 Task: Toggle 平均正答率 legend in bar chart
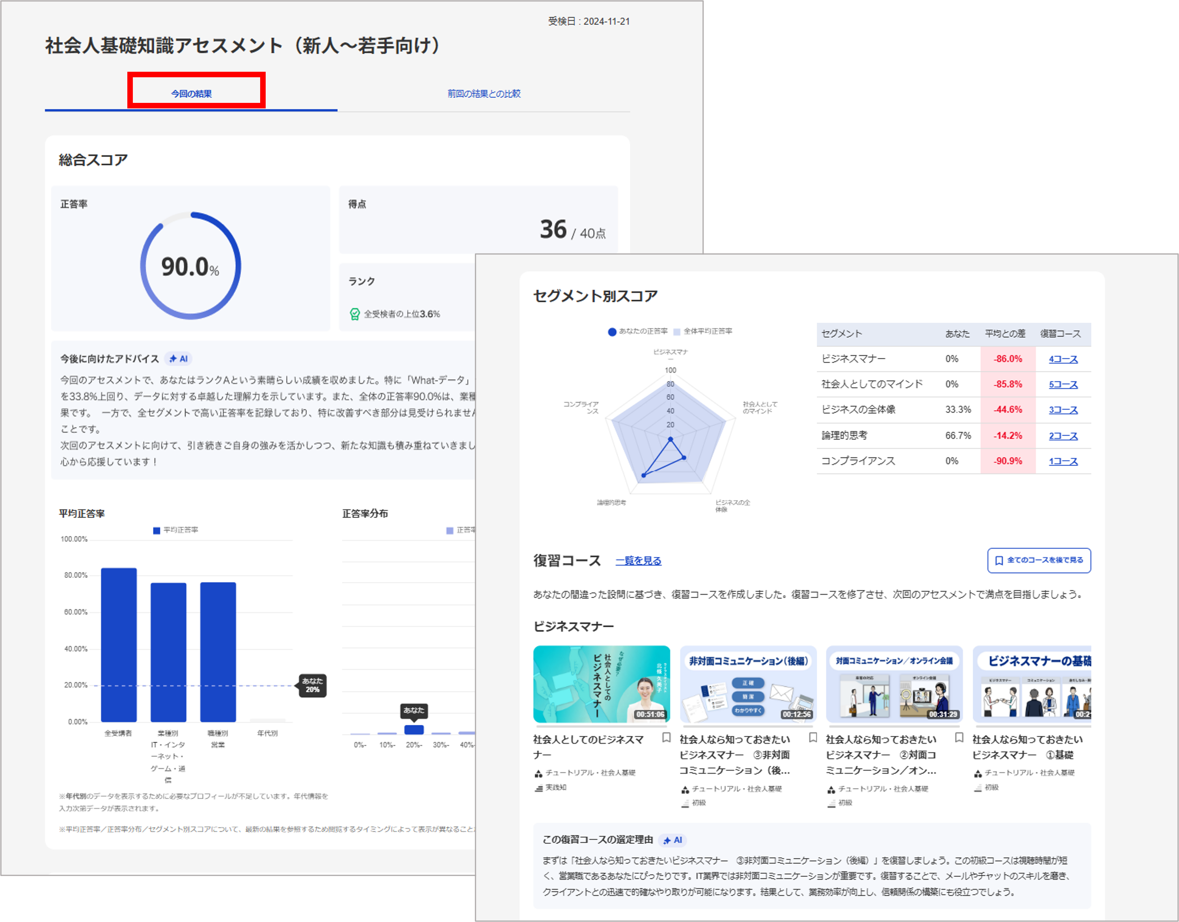pyautogui.click(x=175, y=530)
